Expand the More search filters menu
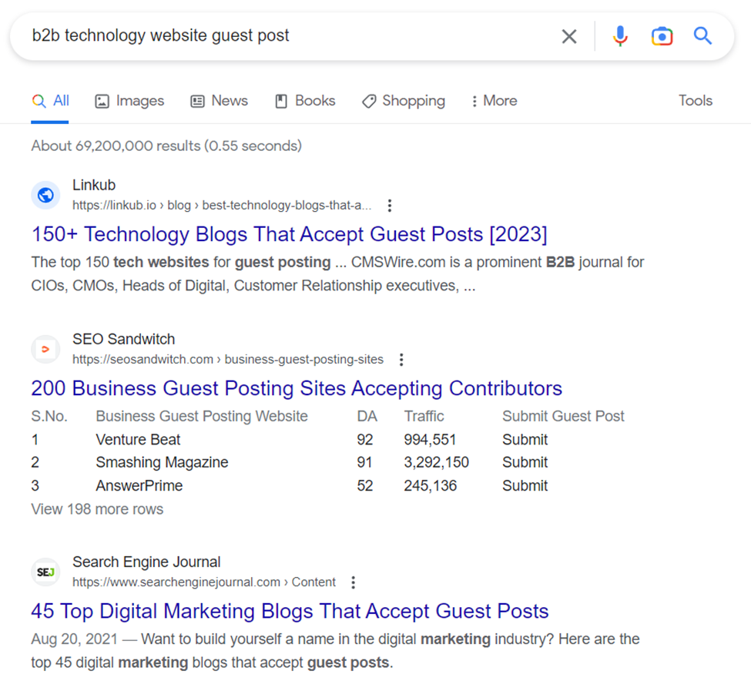751x691 pixels. 494,101
